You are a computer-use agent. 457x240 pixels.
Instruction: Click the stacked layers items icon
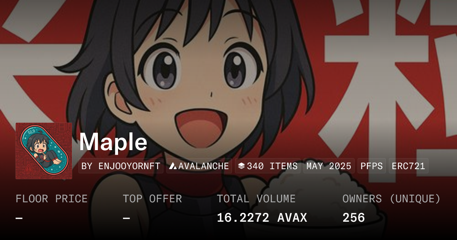pos(241,166)
